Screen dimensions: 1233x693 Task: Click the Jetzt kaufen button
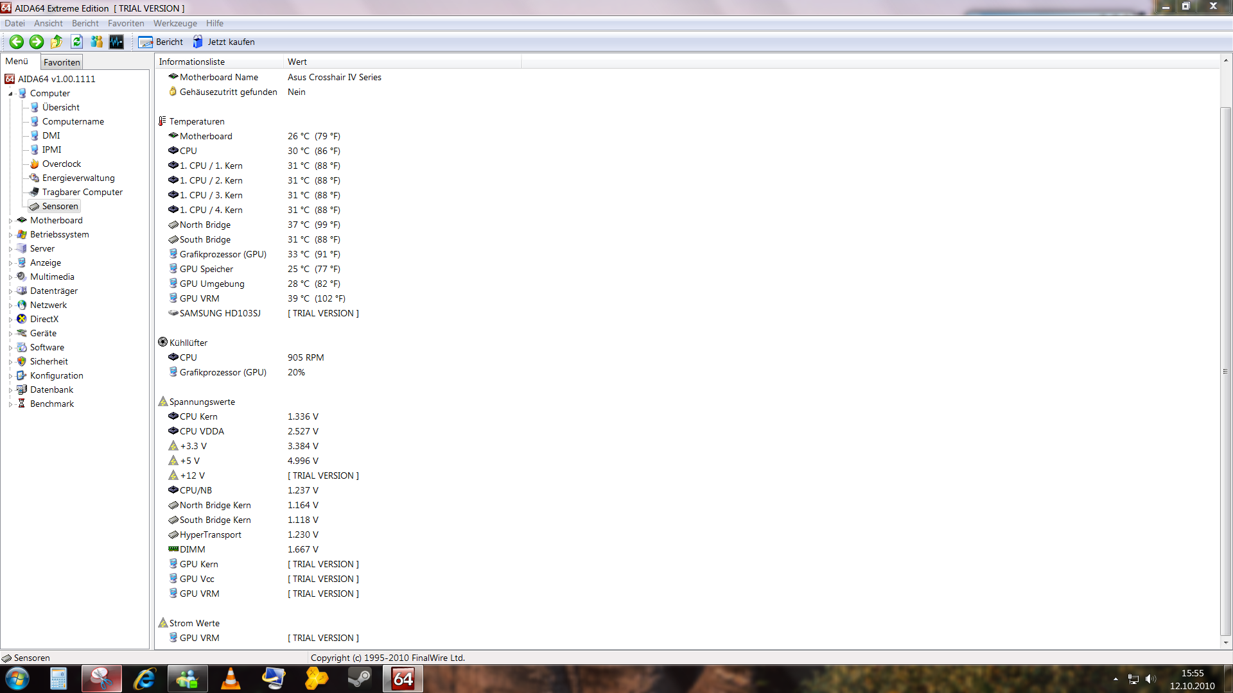[223, 42]
